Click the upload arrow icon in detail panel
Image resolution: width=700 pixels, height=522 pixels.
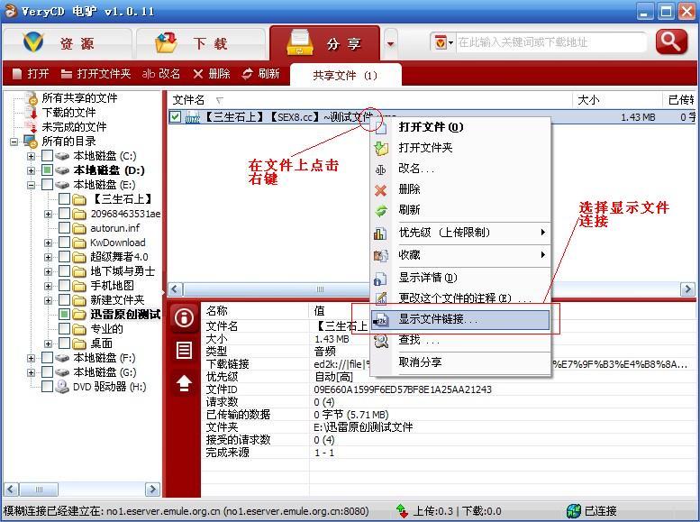184,383
